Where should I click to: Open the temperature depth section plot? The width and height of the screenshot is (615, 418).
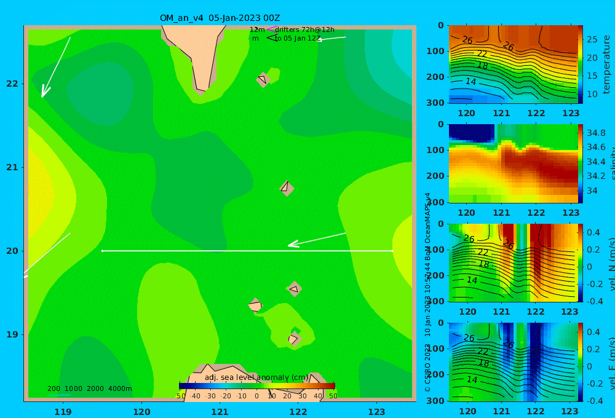tap(513, 65)
